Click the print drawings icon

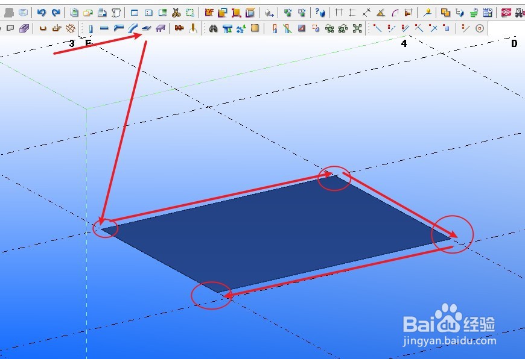(102, 13)
